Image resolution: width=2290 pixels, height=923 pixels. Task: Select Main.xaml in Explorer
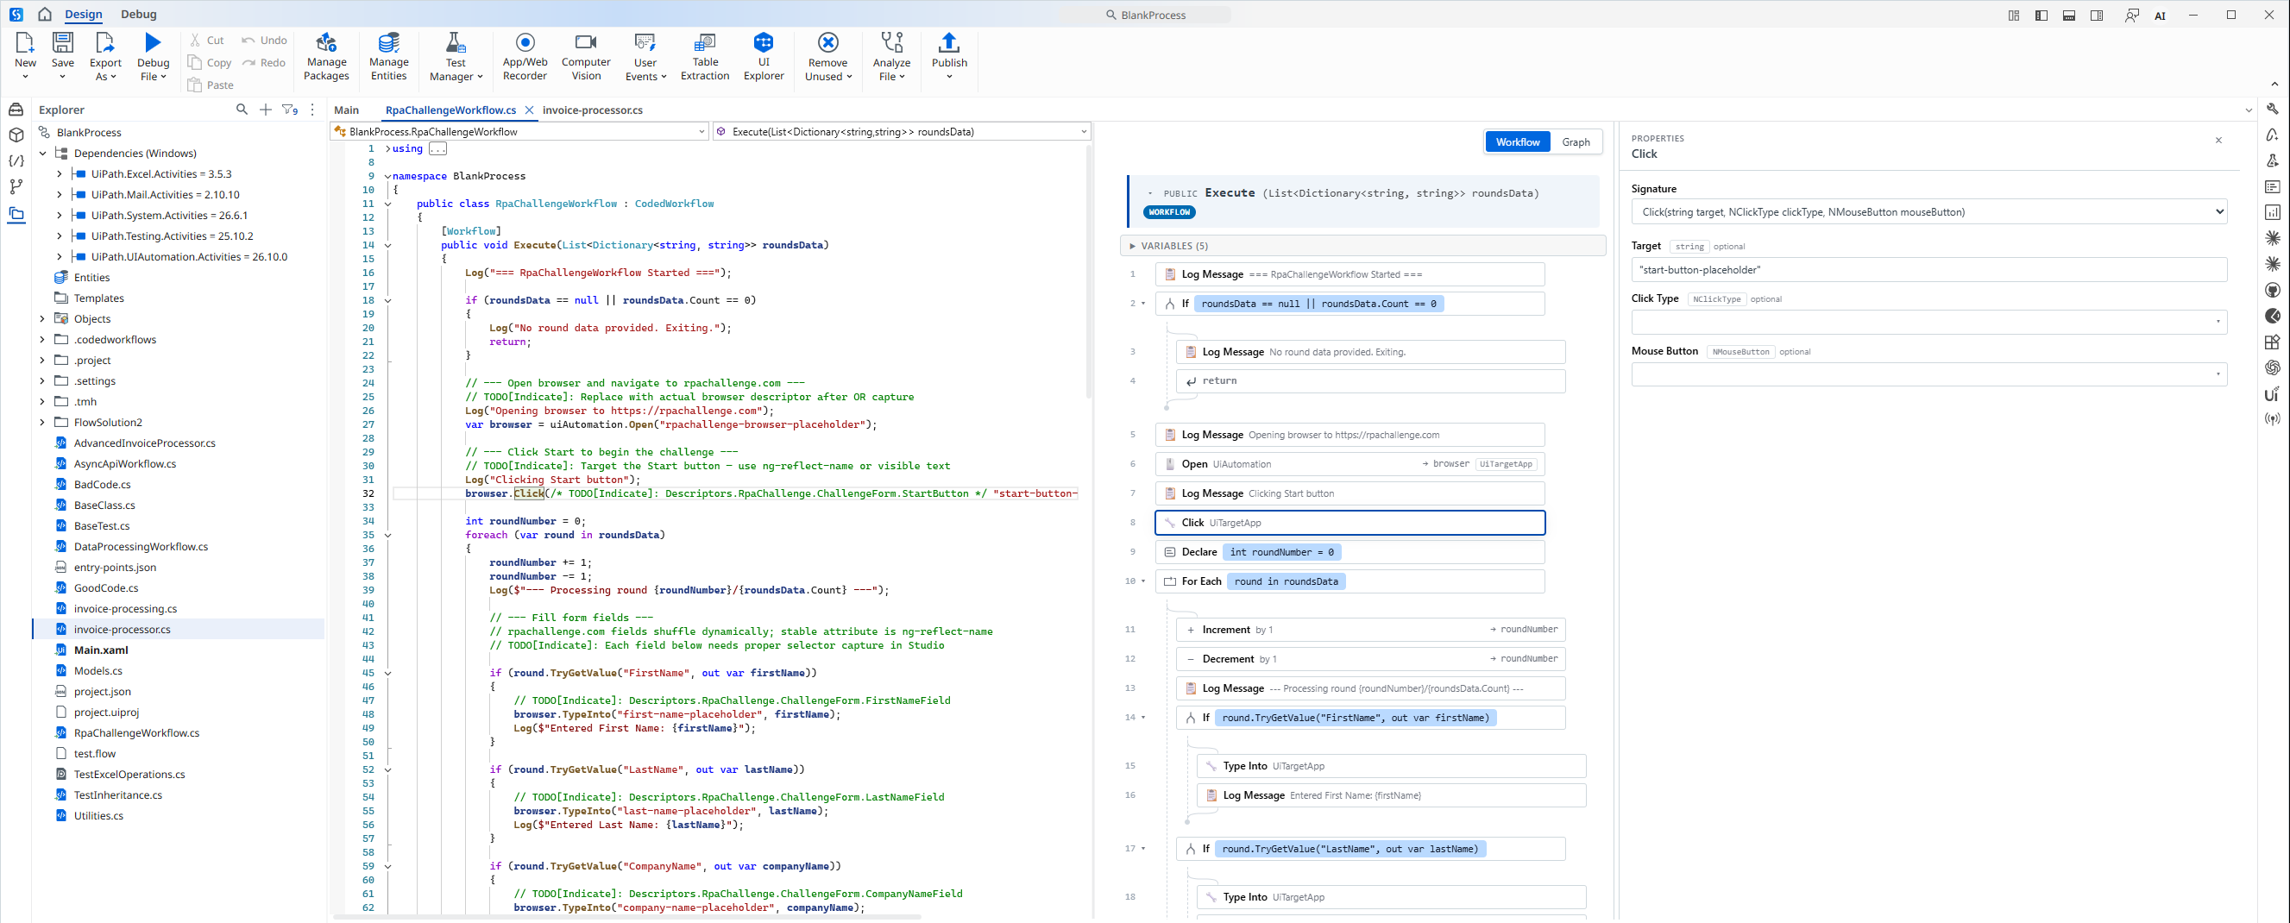pos(100,650)
